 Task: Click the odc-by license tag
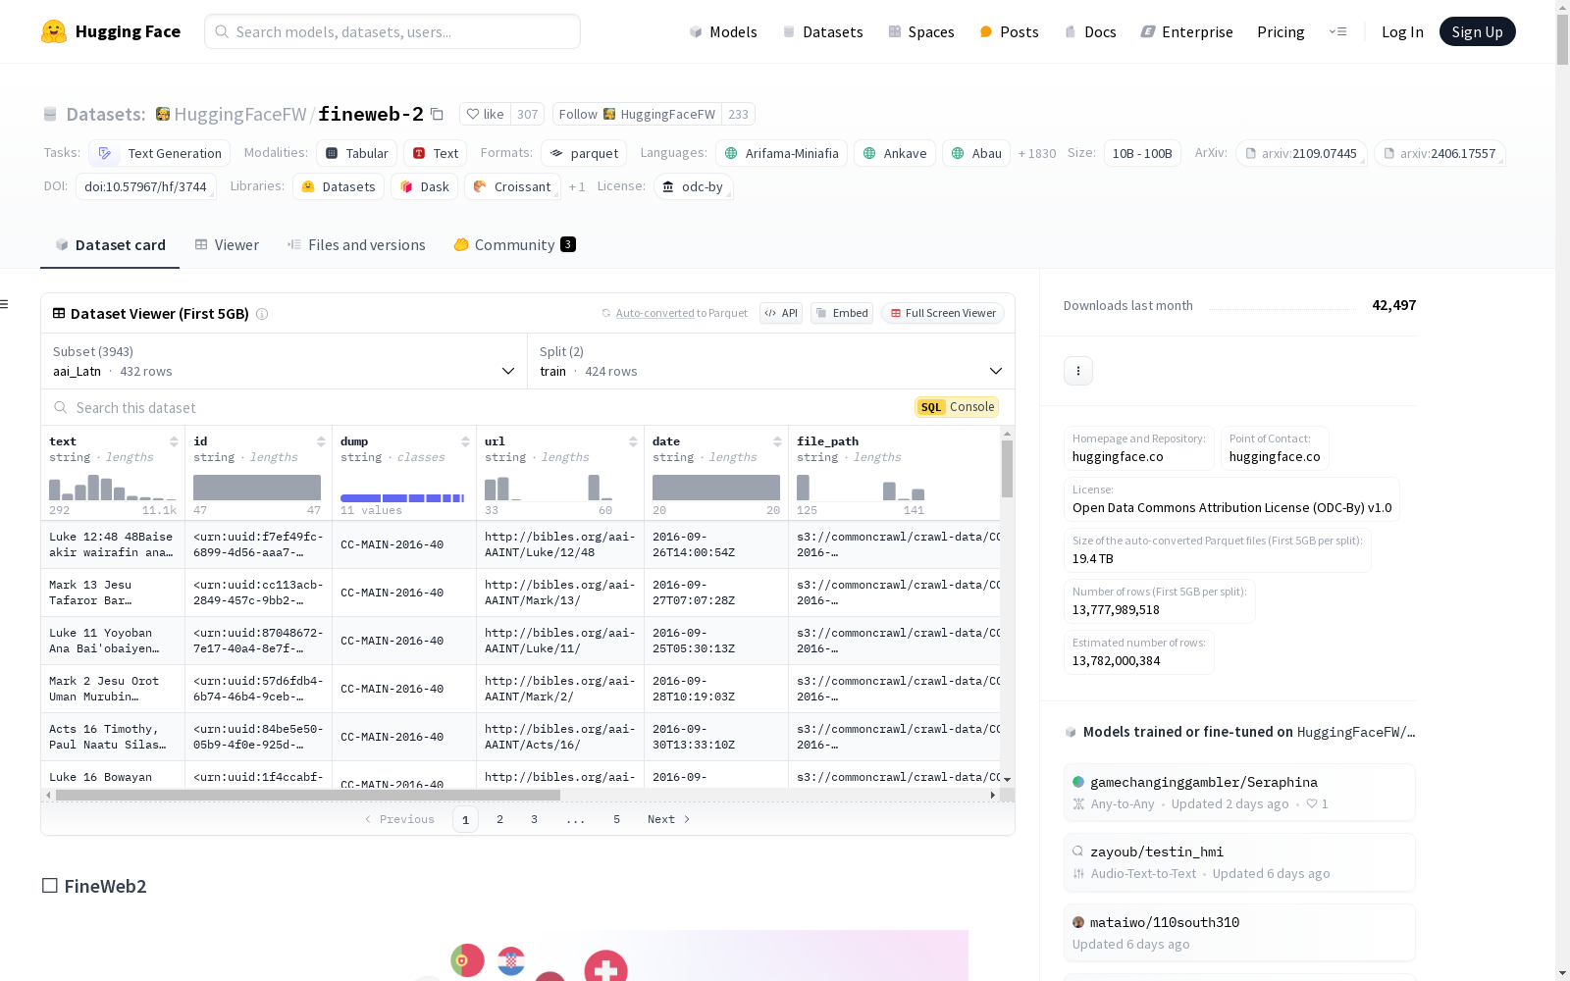click(x=694, y=186)
